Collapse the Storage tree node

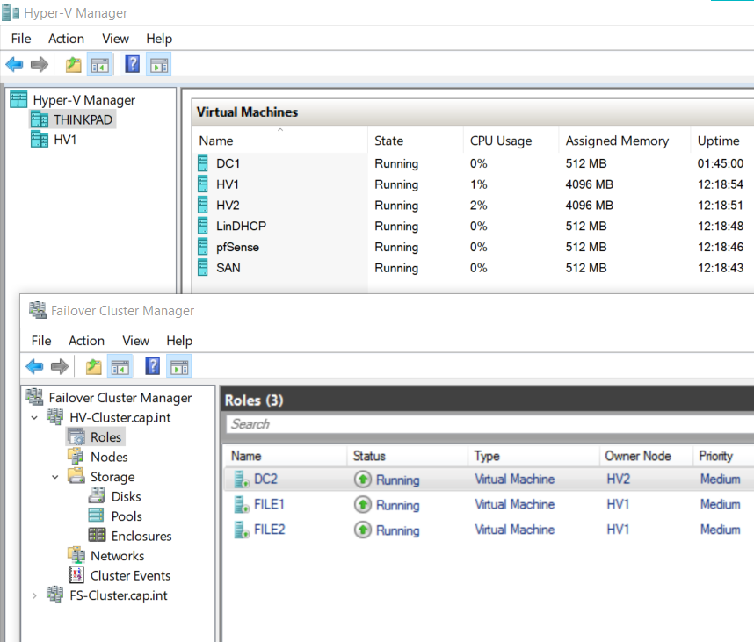pyautogui.click(x=55, y=477)
